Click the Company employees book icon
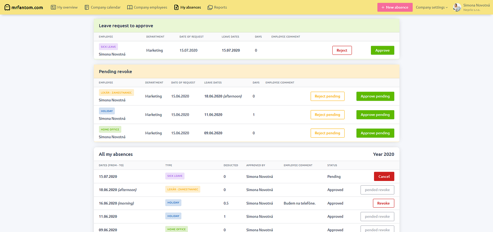493x232 pixels. pos(130,7)
